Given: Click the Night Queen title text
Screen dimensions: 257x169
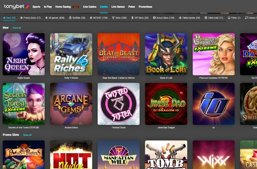Looking at the screenshot, I should (x=23, y=78).
